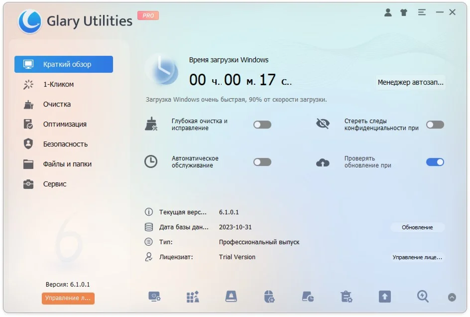Click Управление лице... button near Trial Version
Viewport: 470px width, 317px height.
pyautogui.click(x=417, y=257)
